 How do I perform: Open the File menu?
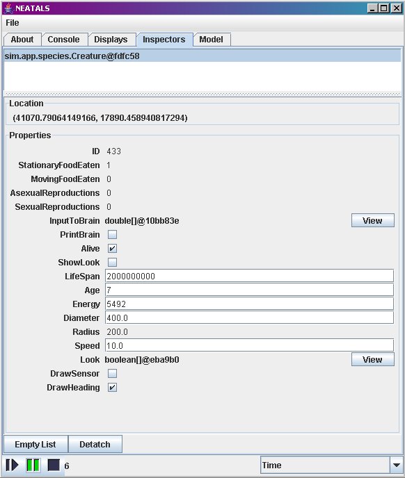click(13, 23)
